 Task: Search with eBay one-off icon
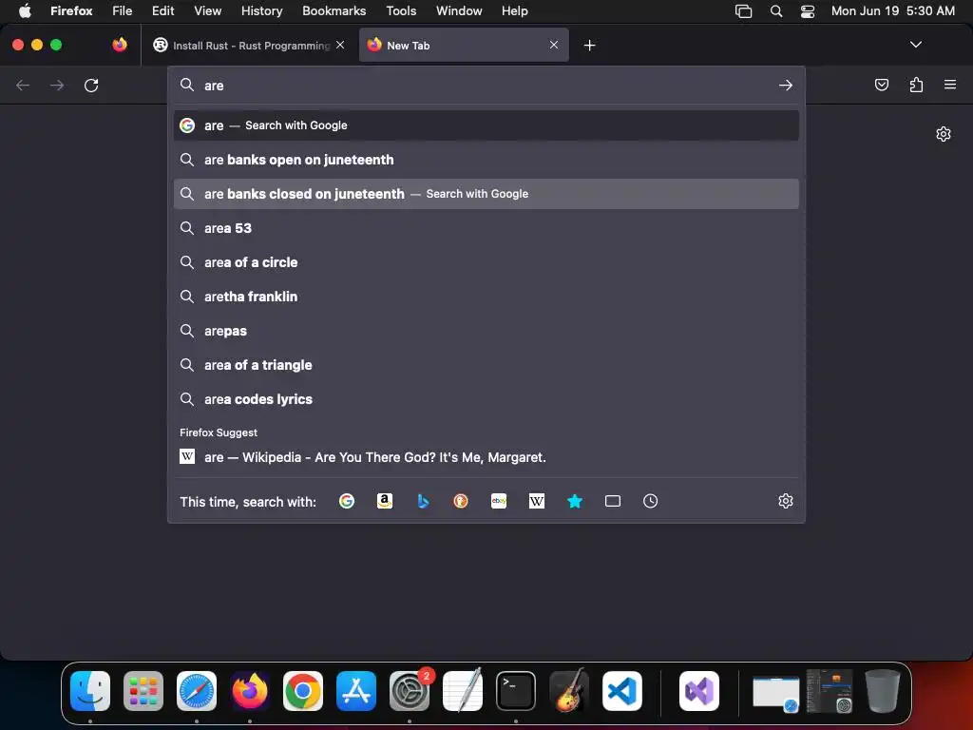(499, 501)
